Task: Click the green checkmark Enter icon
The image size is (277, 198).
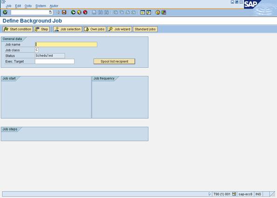Action: pyautogui.click(x=5, y=13)
